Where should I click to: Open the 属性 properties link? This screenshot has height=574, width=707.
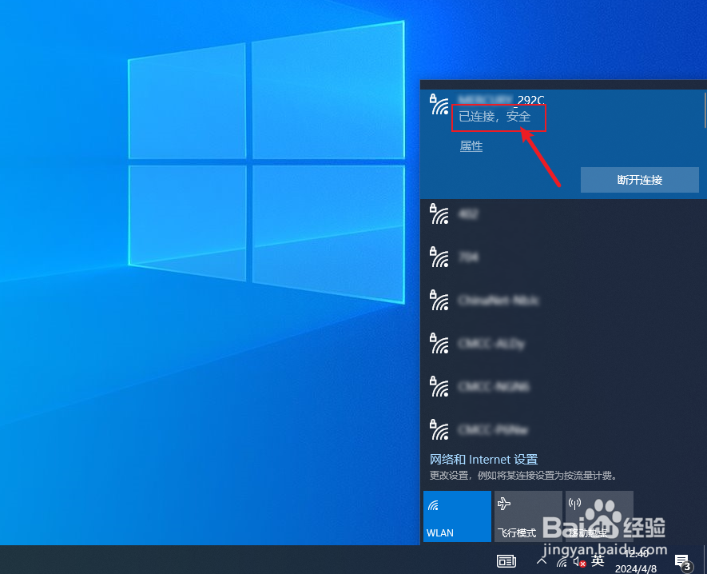coord(471,145)
